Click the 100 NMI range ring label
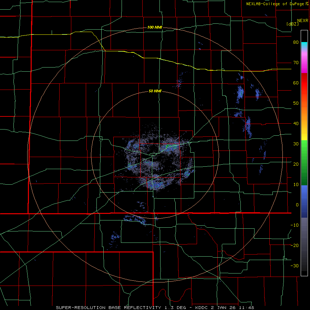Viewport: 310px width, 310px height. (155, 27)
